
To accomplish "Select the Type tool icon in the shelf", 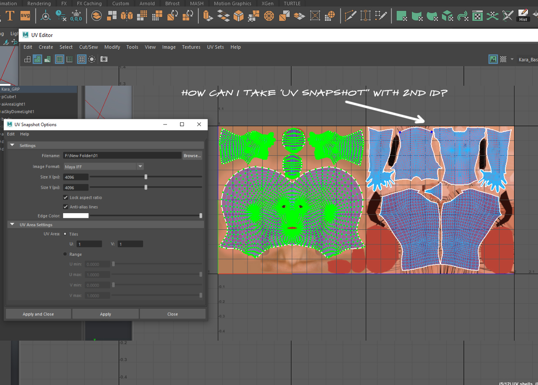I will click(x=10, y=16).
